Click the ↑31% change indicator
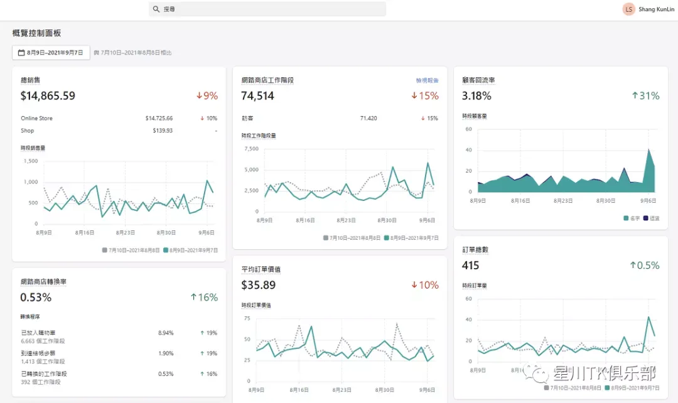The image size is (678, 403). 645,95
